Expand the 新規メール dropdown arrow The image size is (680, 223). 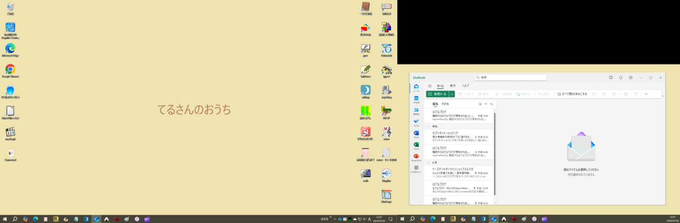click(452, 94)
